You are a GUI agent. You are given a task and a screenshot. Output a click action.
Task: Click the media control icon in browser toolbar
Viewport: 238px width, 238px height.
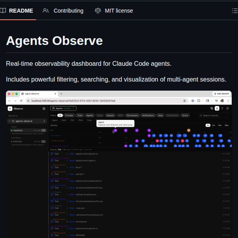tap(216, 100)
